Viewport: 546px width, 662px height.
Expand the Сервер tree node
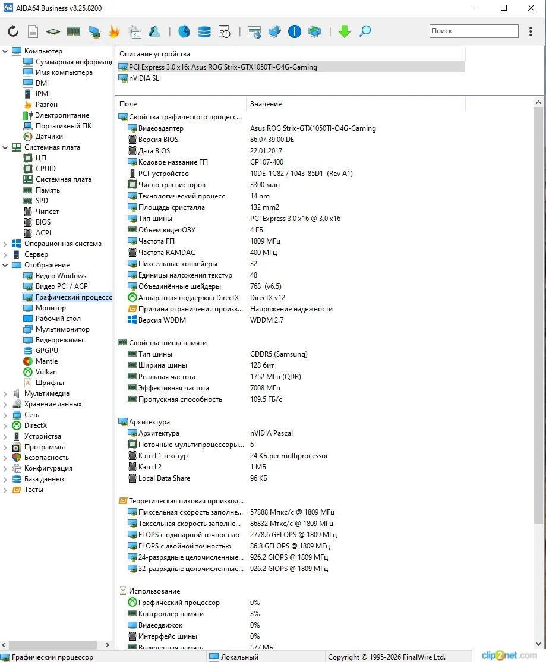coord(5,254)
